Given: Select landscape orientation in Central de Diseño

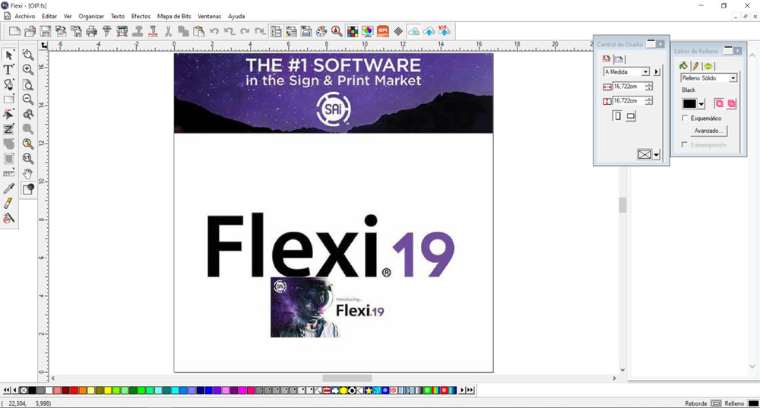Looking at the screenshot, I should point(631,115).
